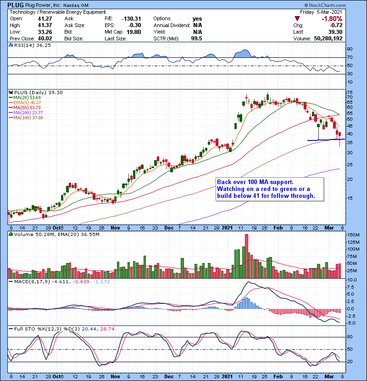The width and height of the screenshot is (367, 381).
Task: Click the Low value 33.26
Action: [x=45, y=32]
